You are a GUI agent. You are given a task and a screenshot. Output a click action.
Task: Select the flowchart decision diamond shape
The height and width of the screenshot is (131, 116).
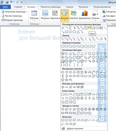pyautogui.click(x=70, y=94)
